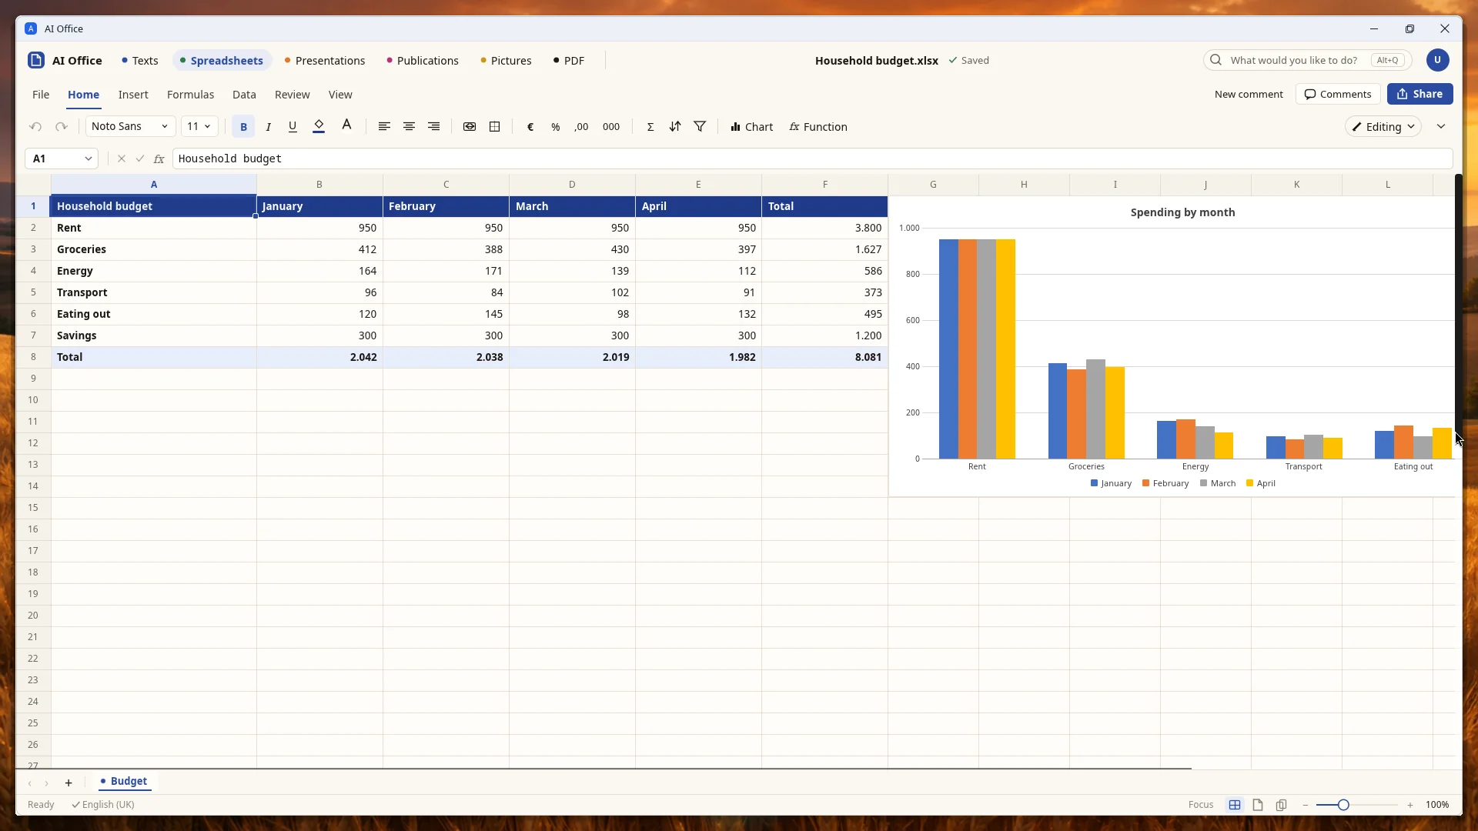The height and width of the screenshot is (831, 1478).
Task: Click the filter funnel icon
Action: pos(701,127)
